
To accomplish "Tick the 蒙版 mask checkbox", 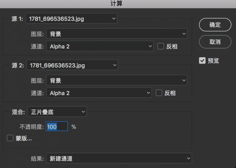I will pyautogui.click(x=10, y=138).
